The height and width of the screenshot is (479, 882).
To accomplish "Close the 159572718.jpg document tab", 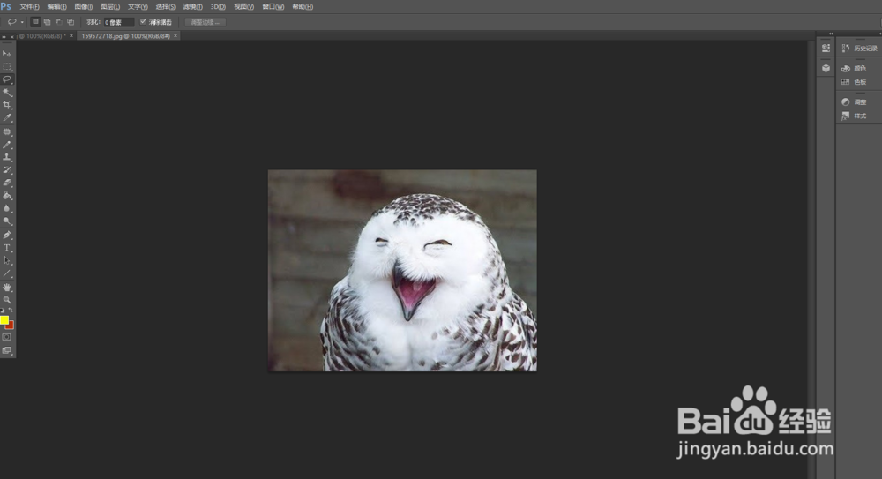I will click(x=176, y=36).
